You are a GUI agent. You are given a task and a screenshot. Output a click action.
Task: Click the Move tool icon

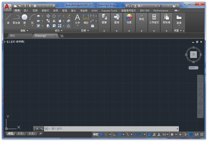pyautogui.click(x=48, y=16)
